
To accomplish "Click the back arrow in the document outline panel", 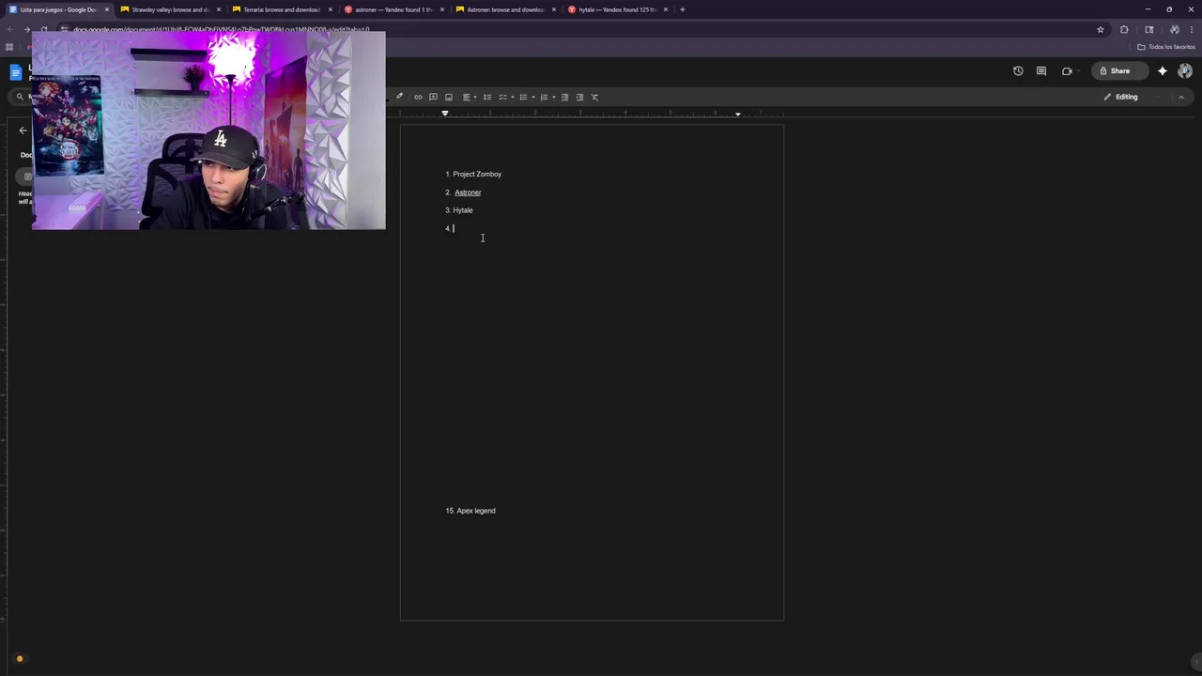I will point(23,131).
